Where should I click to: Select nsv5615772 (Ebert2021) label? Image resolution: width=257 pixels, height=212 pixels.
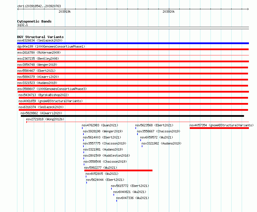[x=130, y=186]
